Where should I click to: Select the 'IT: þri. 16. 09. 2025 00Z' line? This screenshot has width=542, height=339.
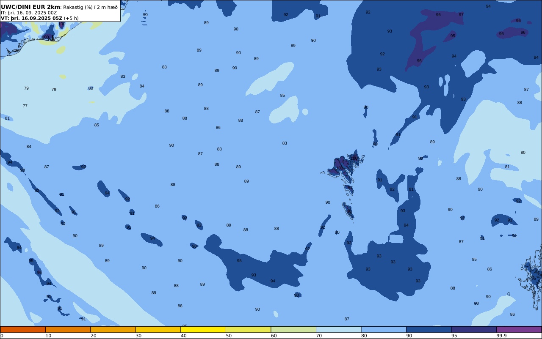tap(29, 13)
